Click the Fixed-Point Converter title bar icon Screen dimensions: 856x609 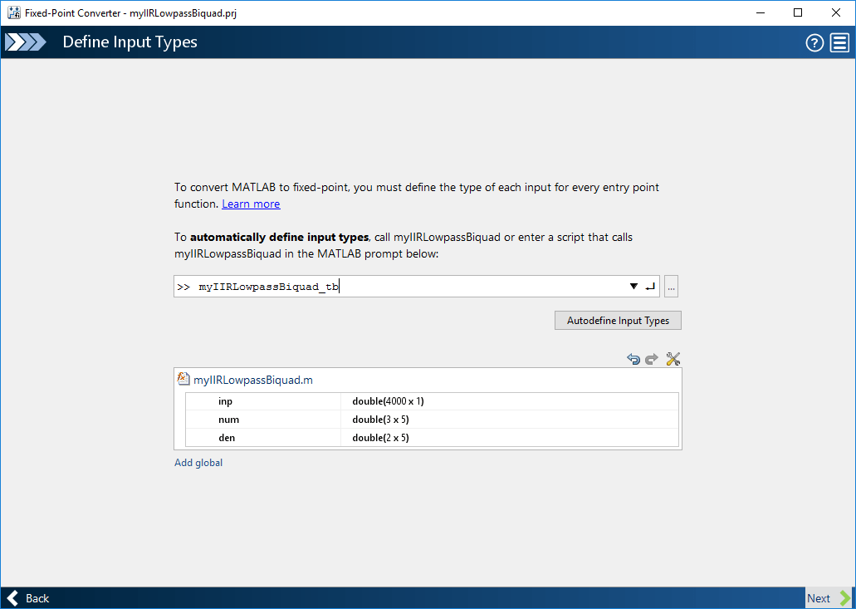(x=13, y=13)
